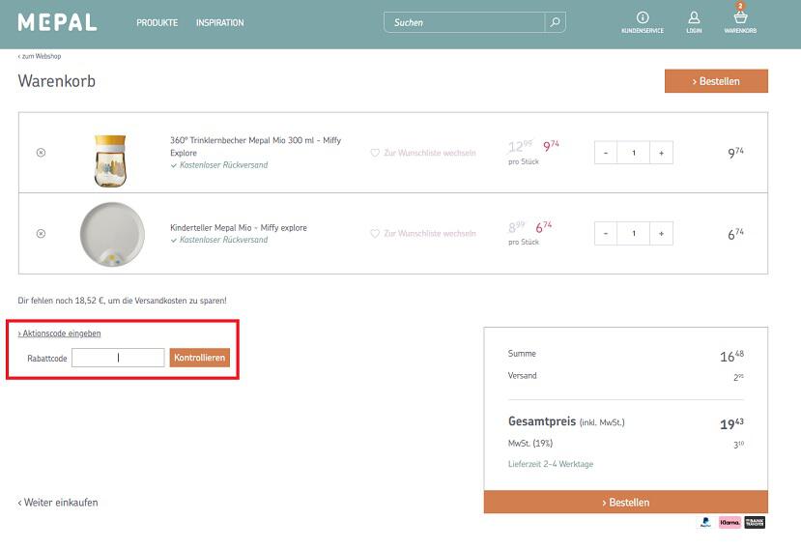Click the Klarna payment icon

[x=729, y=522]
